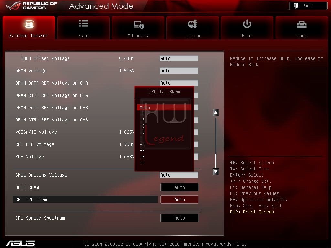Image resolution: width=331 pixels, height=248 pixels.
Task: Click the +/-: Change Opt. hint
Action: click(x=251, y=181)
